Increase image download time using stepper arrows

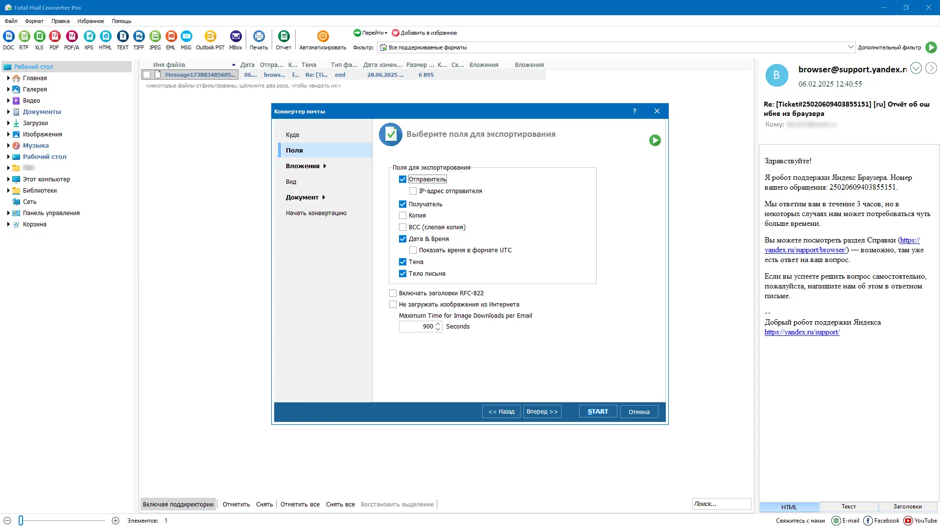pyautogui.click(x=438, y=324)
